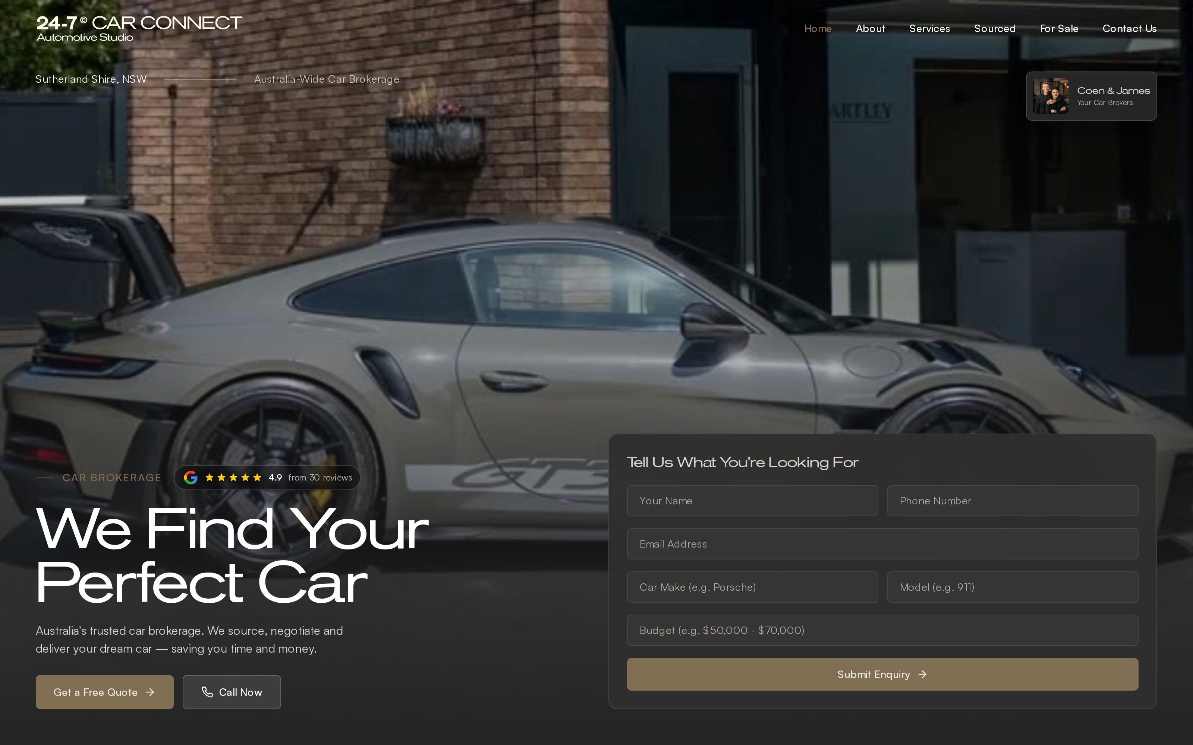The height and width of the screenshot is (745, 1193).
Task: Focus the Model field
Action: point(1013,587)
